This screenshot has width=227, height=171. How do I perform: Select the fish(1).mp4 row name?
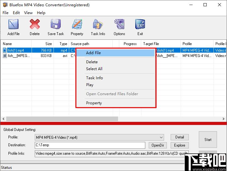(16, 50)
